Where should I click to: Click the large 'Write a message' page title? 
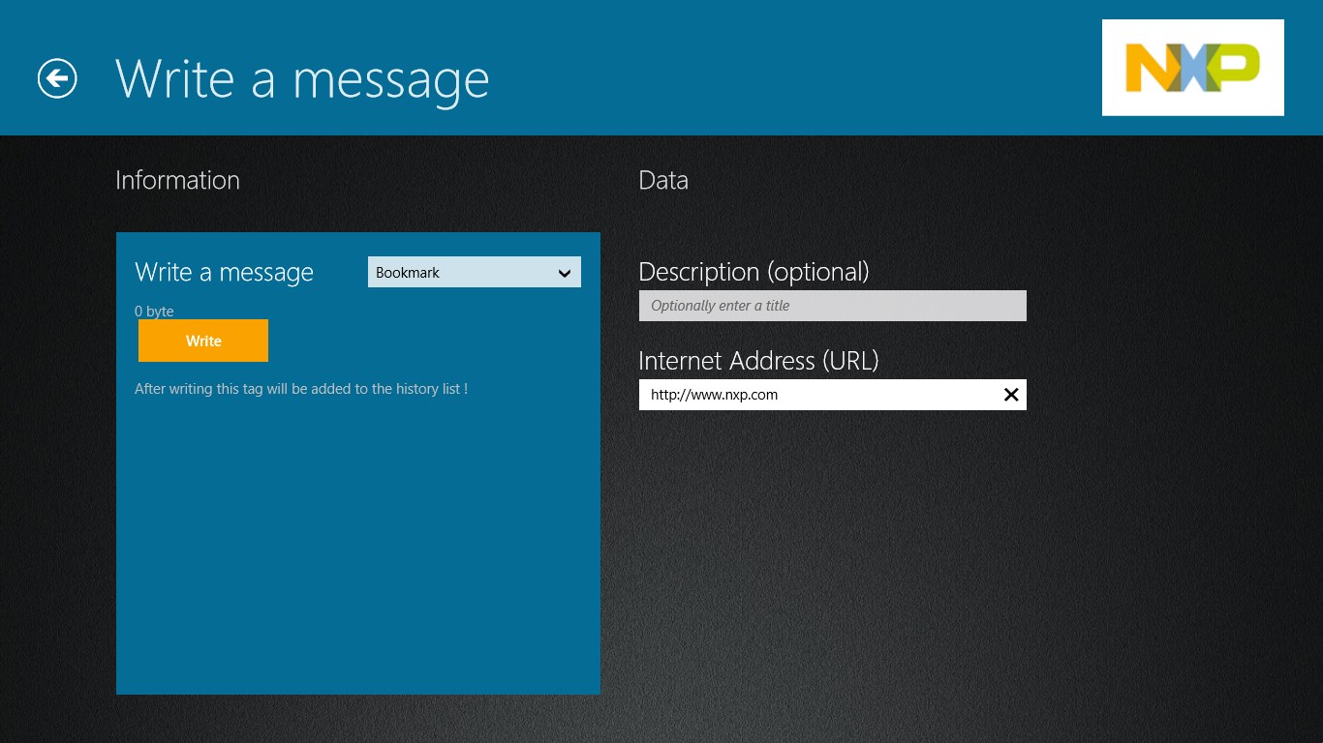(x=302, y=78)
